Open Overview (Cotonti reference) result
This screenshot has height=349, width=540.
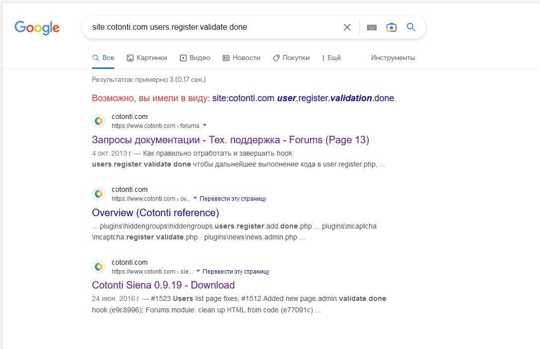pos(155,213)
